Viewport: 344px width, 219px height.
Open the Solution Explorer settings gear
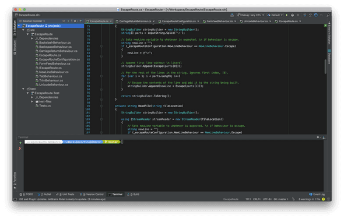tap(75, 21)
